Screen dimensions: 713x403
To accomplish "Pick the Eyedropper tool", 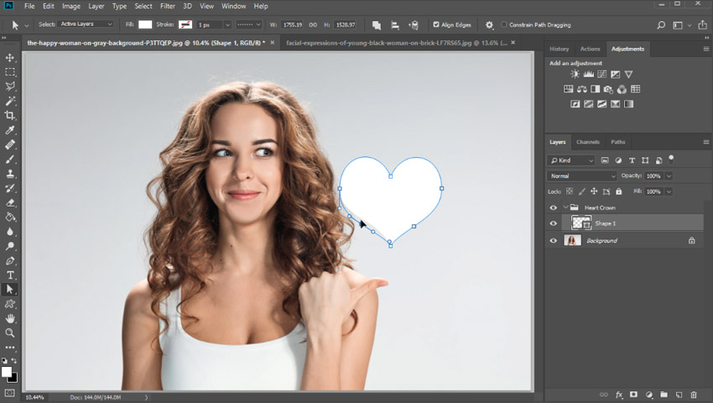I will (10, 130).
